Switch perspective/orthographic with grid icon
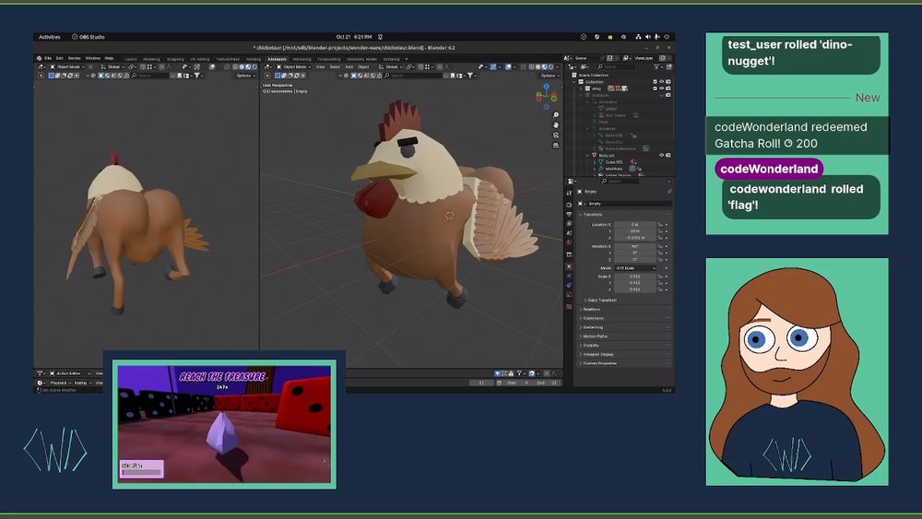 point(556,145)
